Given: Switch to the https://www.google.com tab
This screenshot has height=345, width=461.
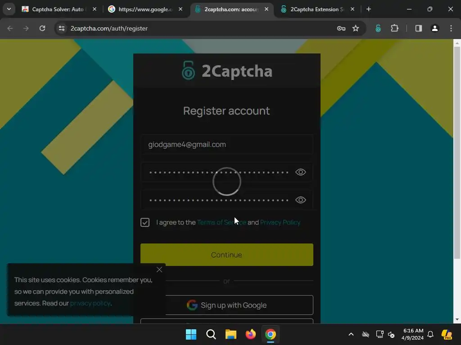Looking at the screenshot, I should point(145,9).
